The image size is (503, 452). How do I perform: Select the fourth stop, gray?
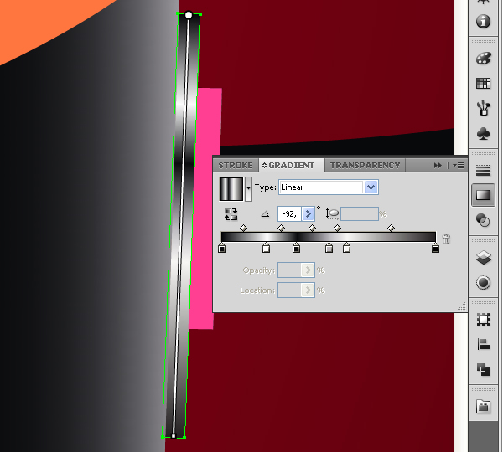[329, 249]
